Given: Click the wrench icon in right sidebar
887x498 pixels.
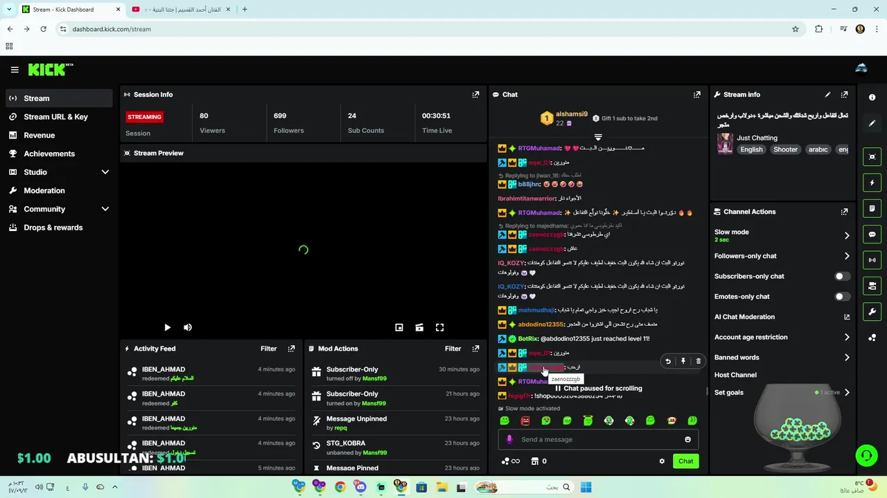Looking at the screenshot, I should point(872,311).
